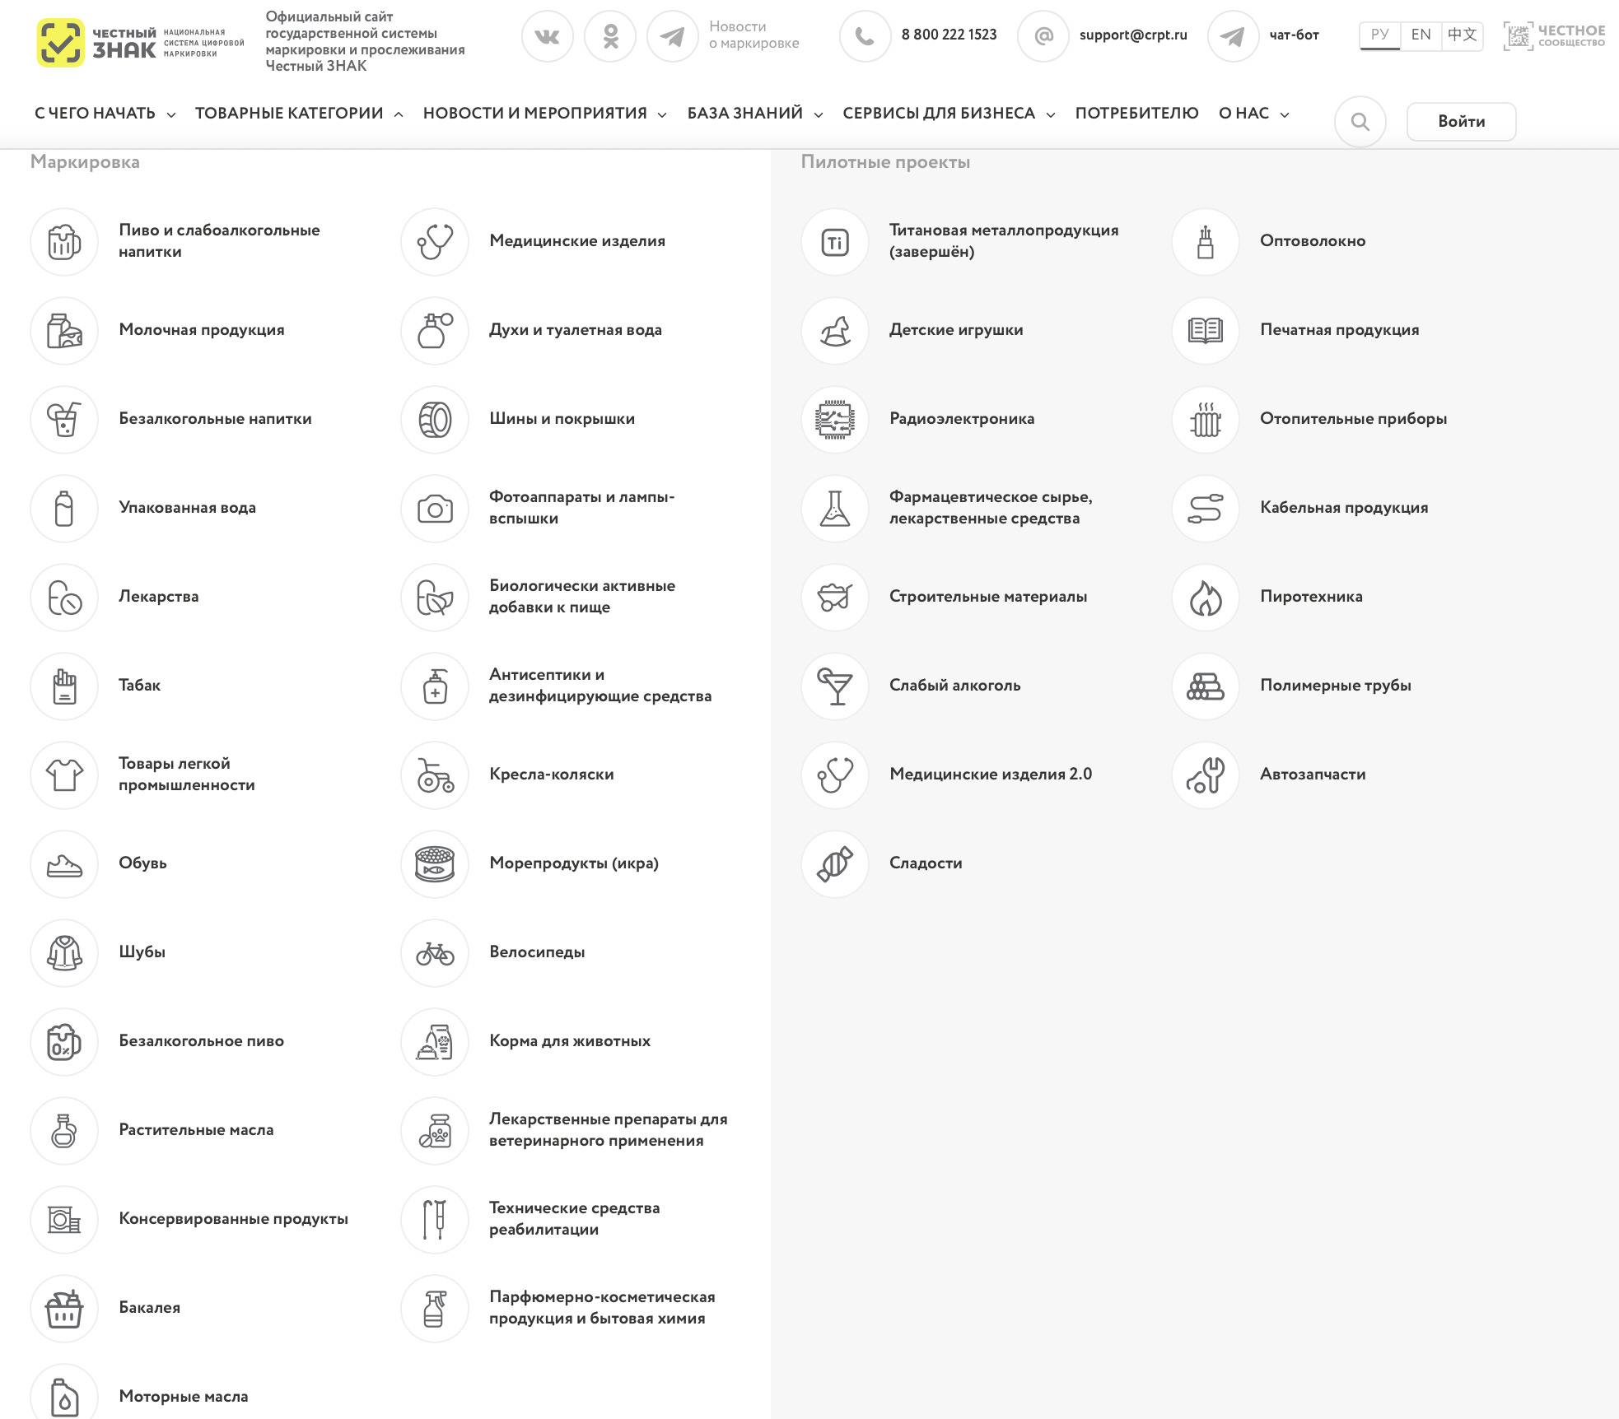Image resolution: width=1619 pixels, height=1419 pixels.
Task: Open the ПОТРЕБИТЕЛЮ menu item
Action: click(1136, 114)
